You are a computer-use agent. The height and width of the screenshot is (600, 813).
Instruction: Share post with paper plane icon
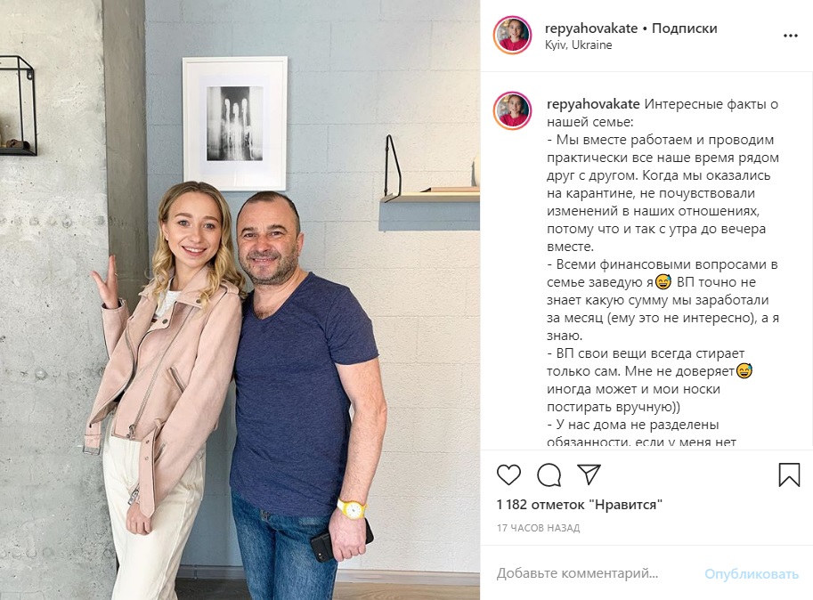pos(589,474)
